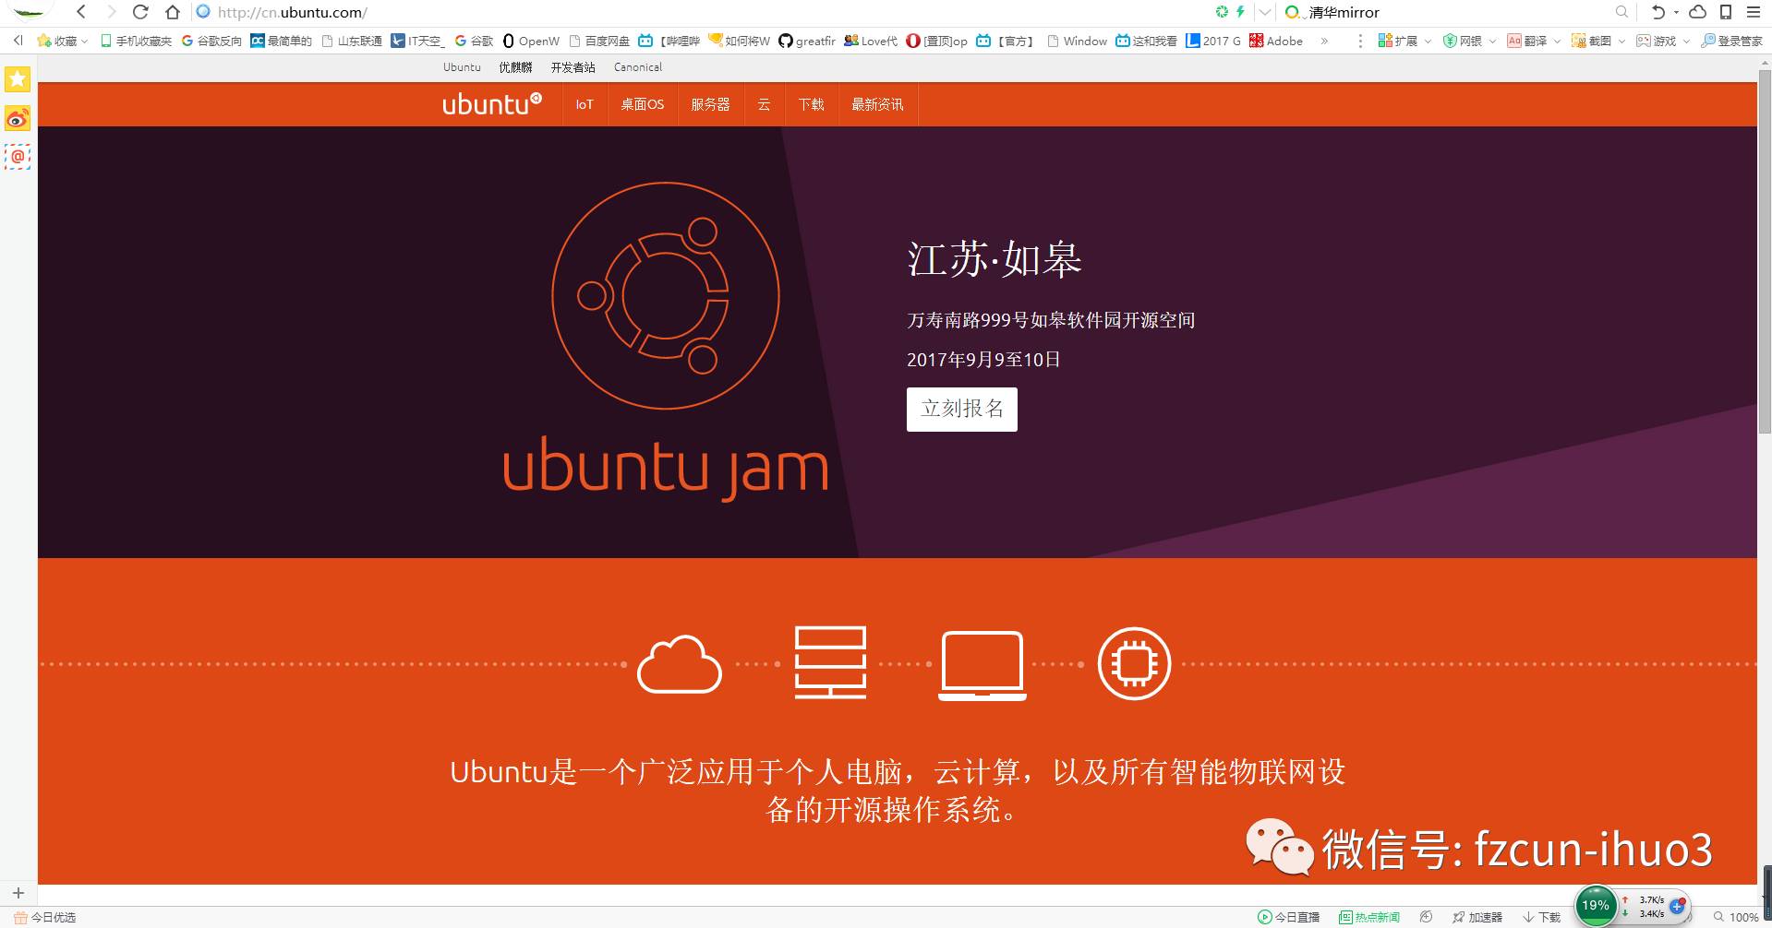Collapse the bookmarks bar arrow icon

(x=18, y=40)
